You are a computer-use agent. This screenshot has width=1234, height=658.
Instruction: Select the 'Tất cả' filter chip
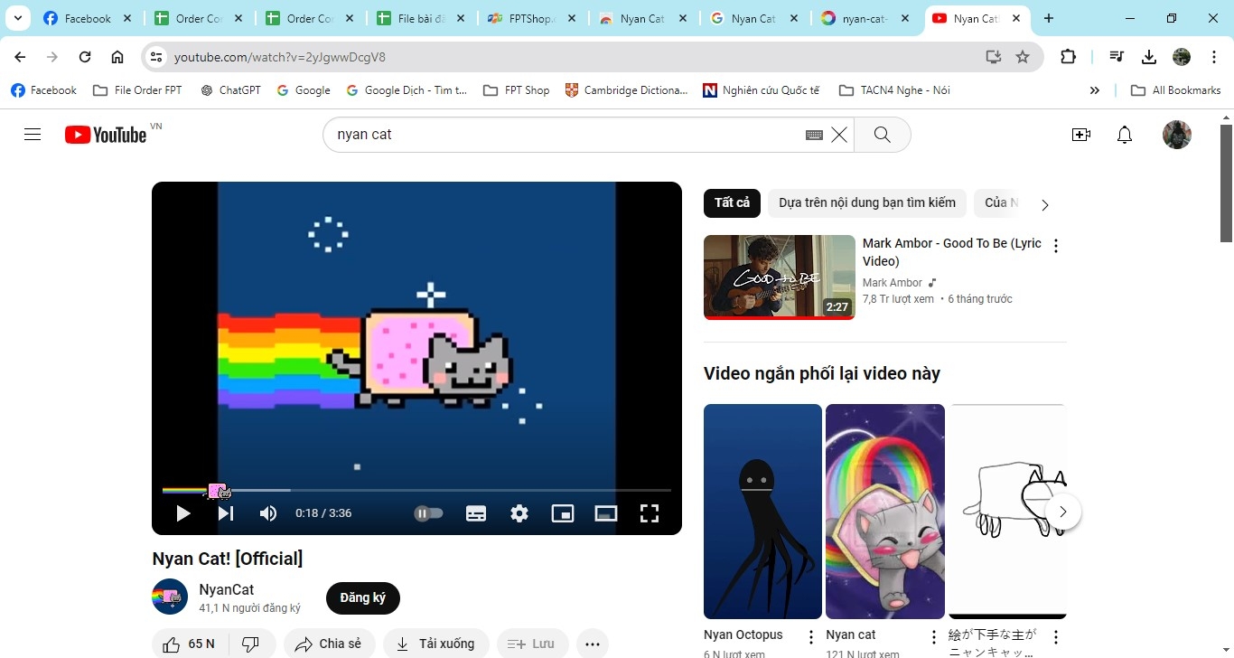click(x=733, y=202)
